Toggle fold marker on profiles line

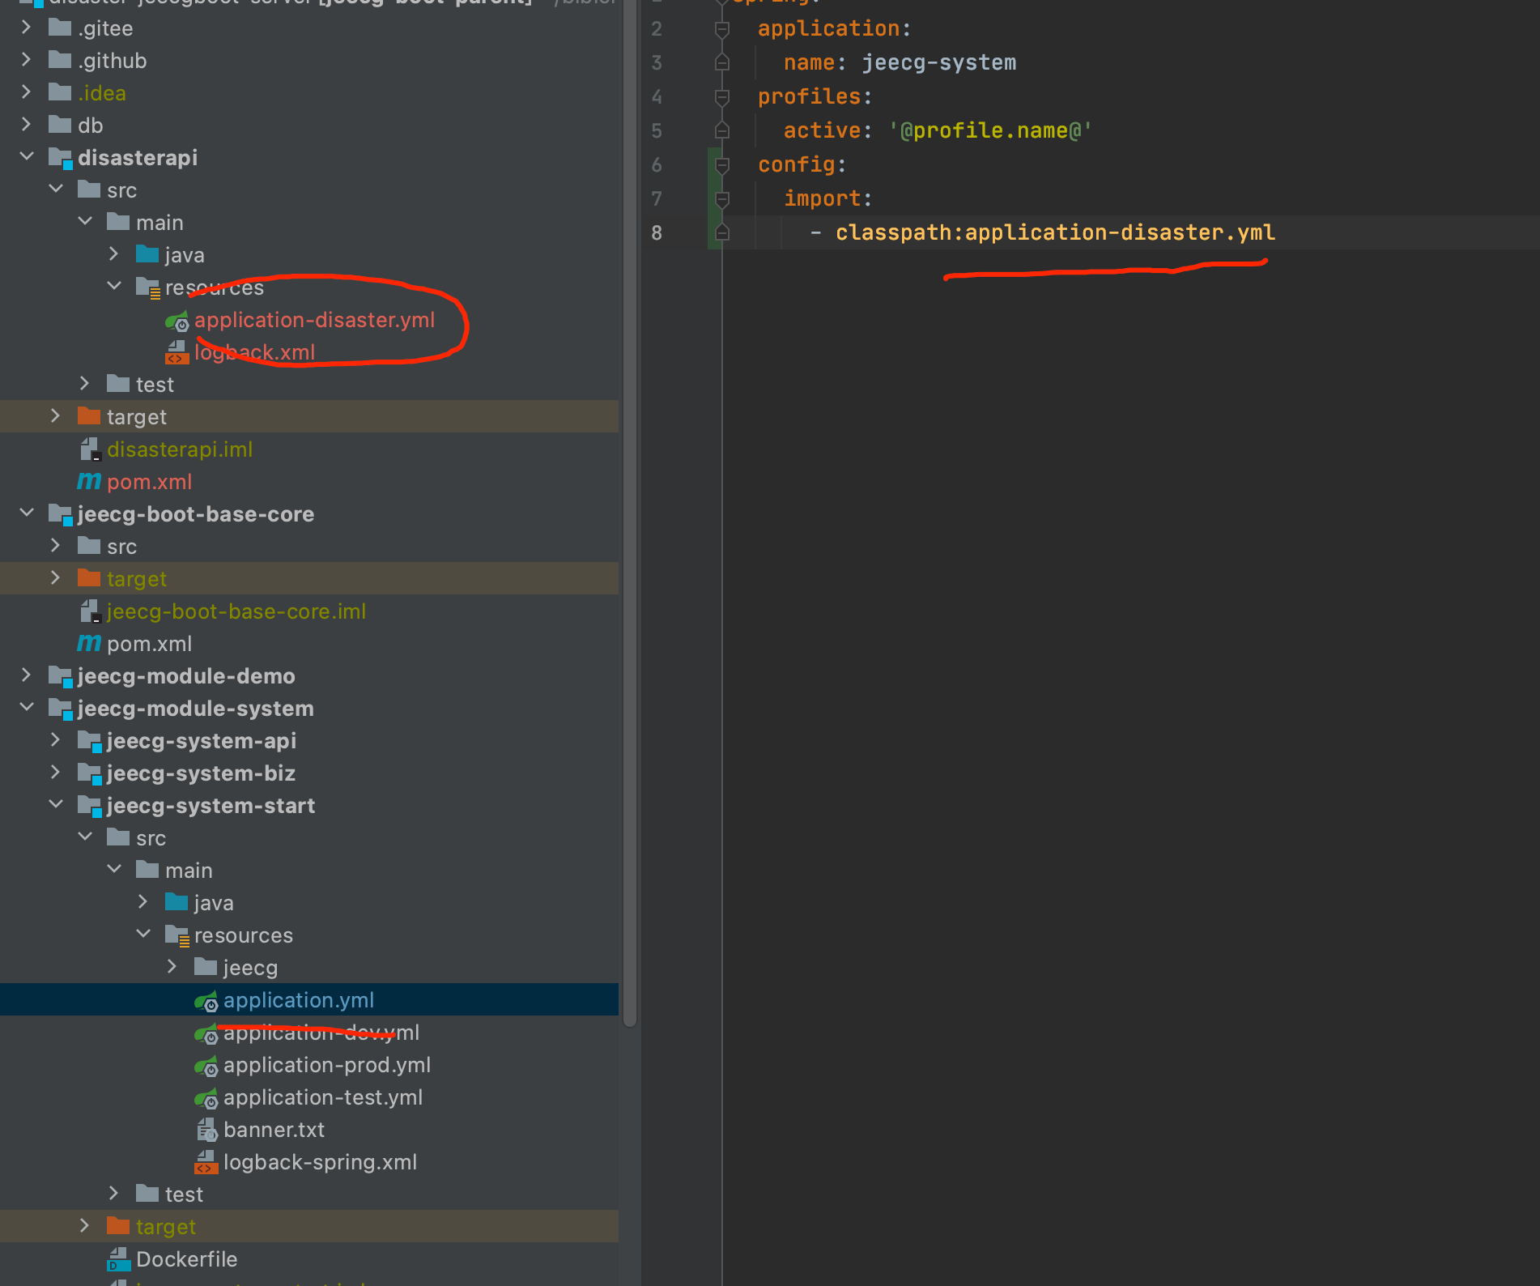click(722, 97)
